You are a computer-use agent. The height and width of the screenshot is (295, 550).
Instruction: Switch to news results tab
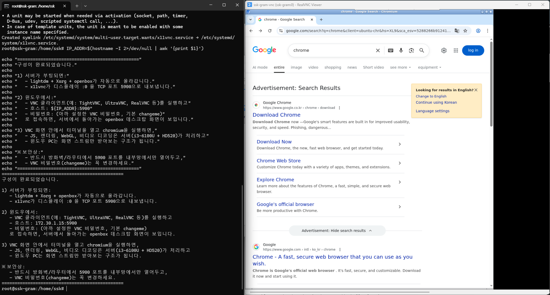coord(352,68)
